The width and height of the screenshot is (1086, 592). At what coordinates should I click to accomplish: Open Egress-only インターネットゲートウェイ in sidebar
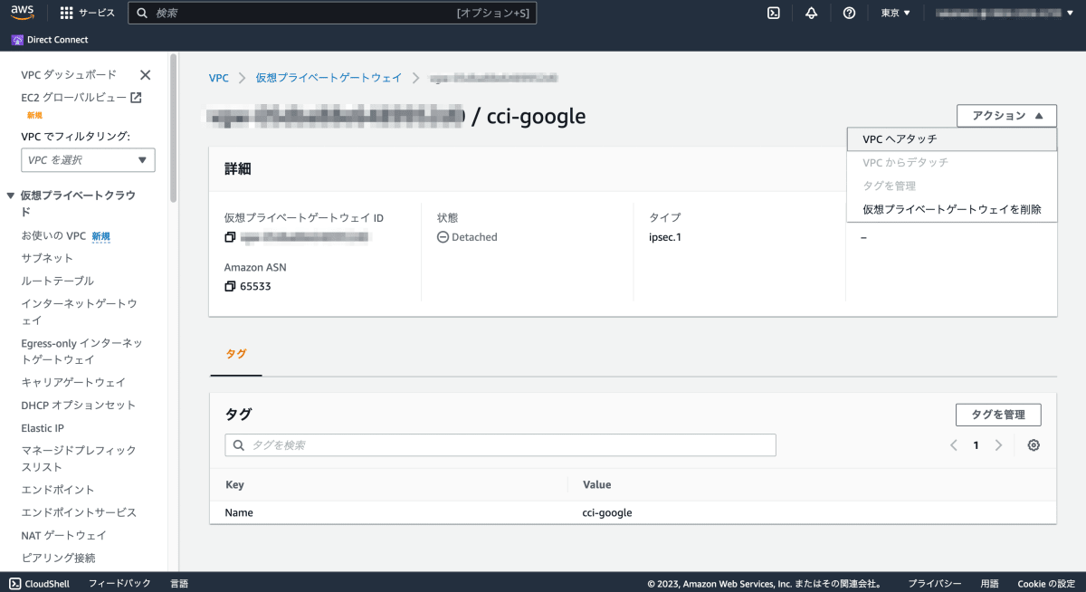click(x=81, y=351)
